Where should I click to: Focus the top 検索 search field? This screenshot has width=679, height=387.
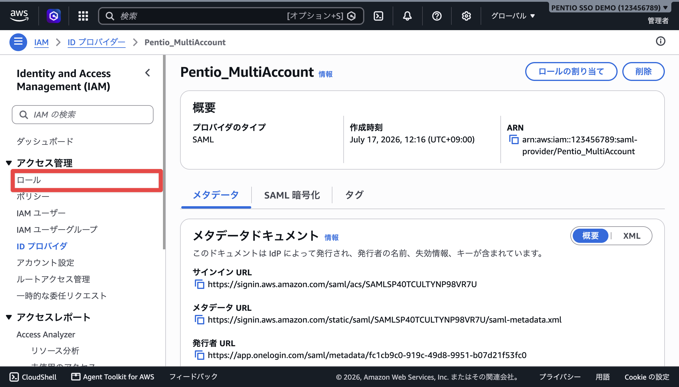(x=231, y=16)
